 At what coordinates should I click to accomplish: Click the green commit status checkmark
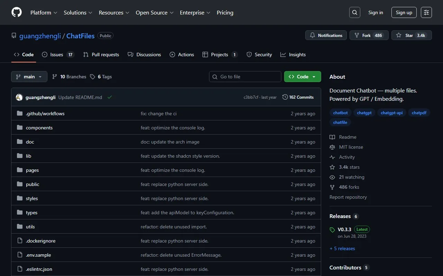110,97
